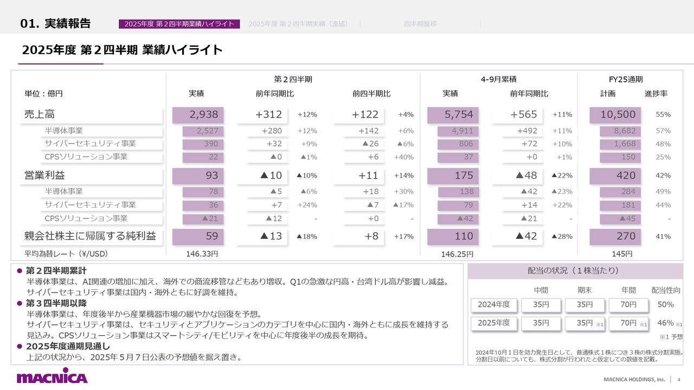Image resolution: width=694 pixels, height=390 pixels.
Task: Click the page number 4 in footer
Action: 678,380
